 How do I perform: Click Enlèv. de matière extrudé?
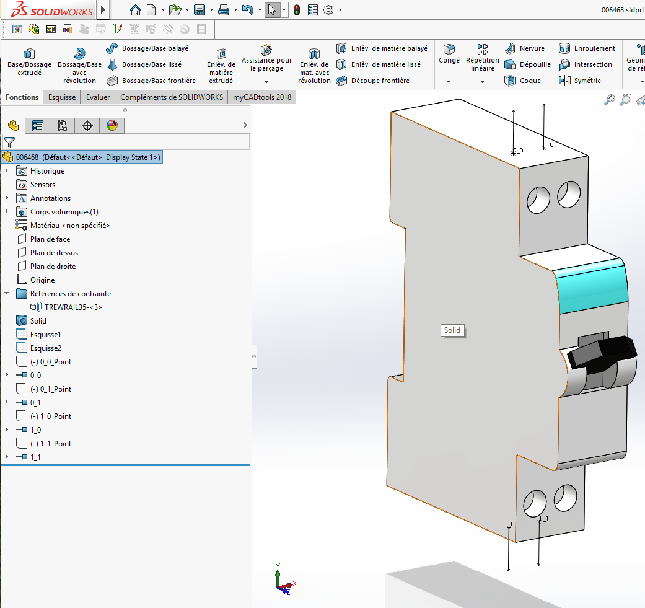pyautogui.click(x=221, y=66)
